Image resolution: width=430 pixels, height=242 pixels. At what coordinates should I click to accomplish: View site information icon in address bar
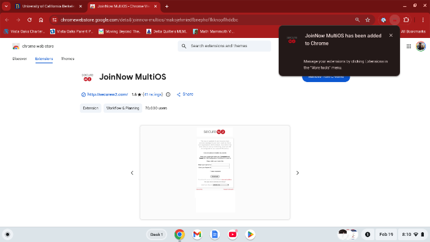[55, 20]
